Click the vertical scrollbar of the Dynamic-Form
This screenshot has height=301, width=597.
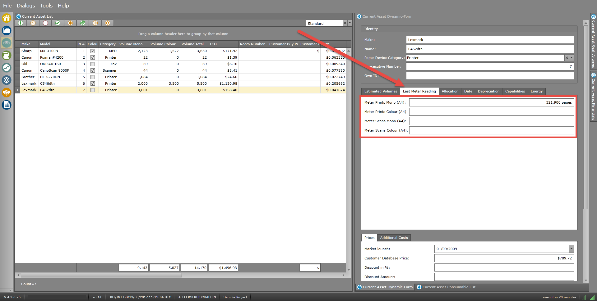pos(586,117)
